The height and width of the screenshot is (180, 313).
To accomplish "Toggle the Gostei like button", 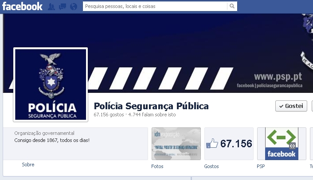I will pos(291,106).
